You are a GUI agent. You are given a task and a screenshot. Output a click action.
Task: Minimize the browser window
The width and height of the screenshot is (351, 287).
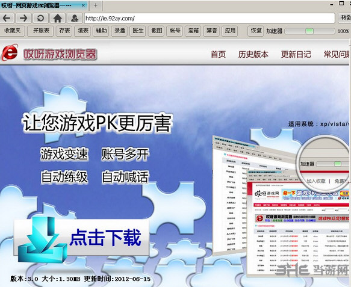(x=332, y=4)
